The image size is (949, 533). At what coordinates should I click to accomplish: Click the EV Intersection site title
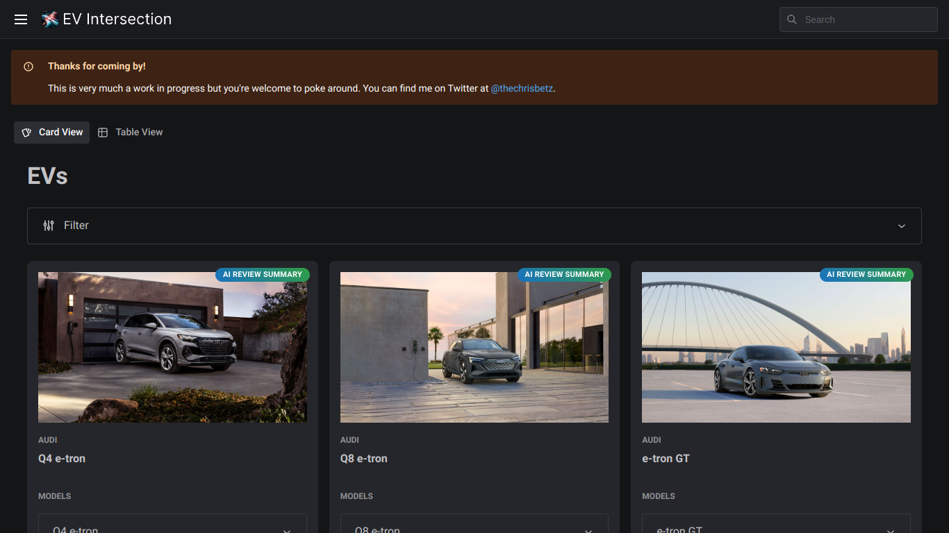[117, 19]
